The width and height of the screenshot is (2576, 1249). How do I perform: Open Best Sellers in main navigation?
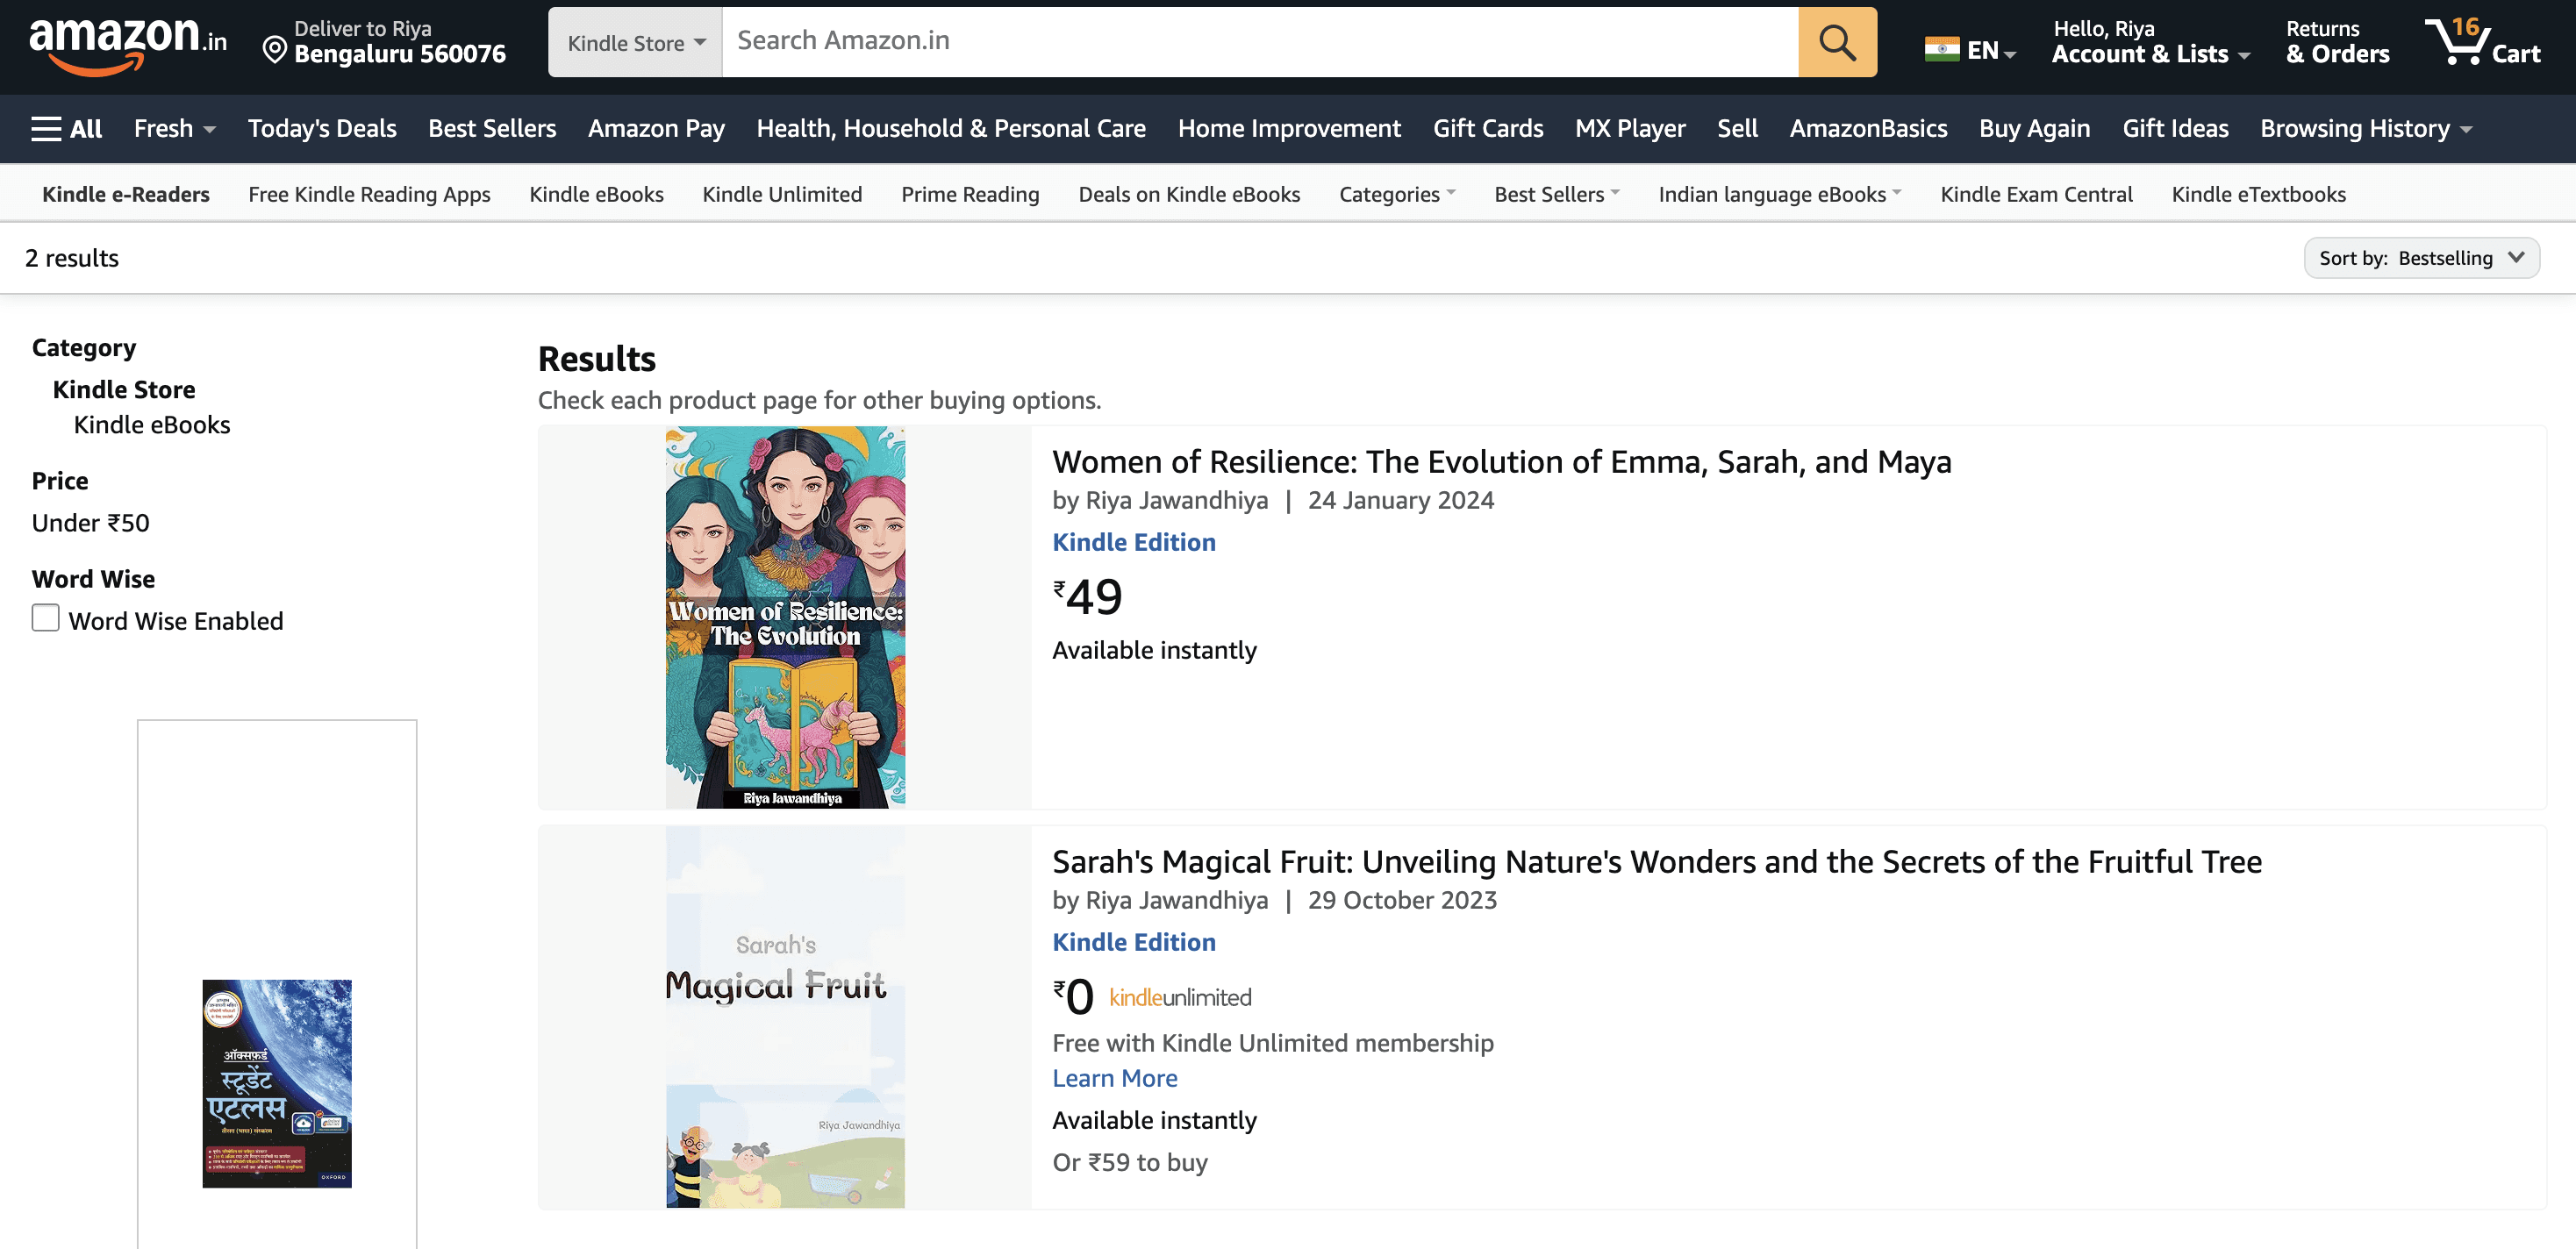tap(492, 129)
